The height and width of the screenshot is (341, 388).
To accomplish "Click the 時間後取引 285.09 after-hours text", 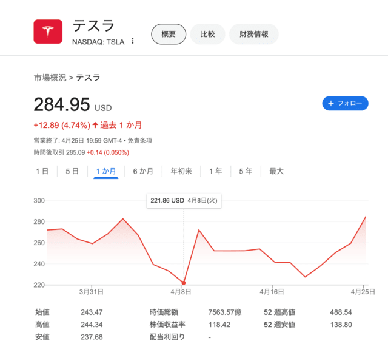I will pos(59,152).
